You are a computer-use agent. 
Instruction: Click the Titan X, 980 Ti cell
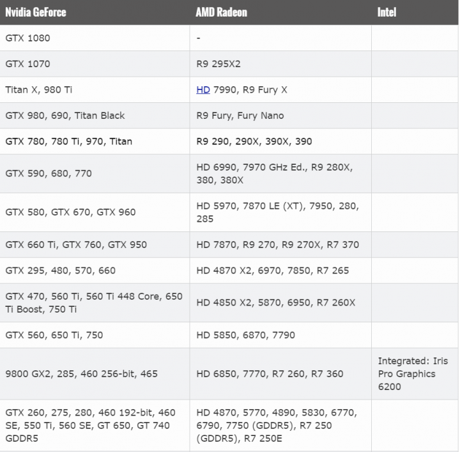tap(95, 90)
